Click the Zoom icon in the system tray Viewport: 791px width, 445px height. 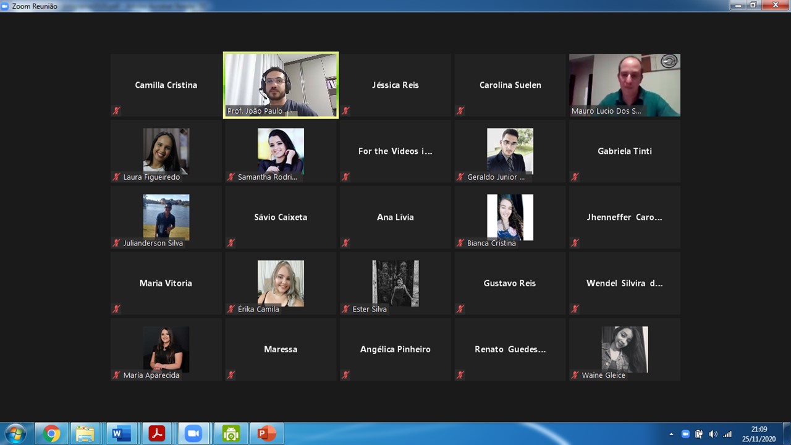click(x=685, y=434)
